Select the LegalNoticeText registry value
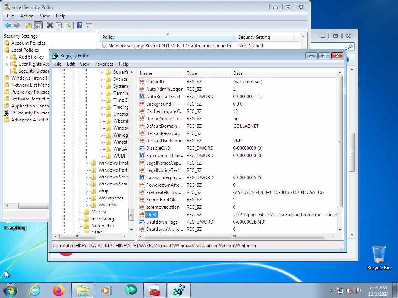398x298 pixels. point(162,170)
